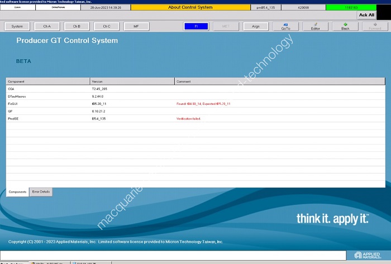
Task: Click the Applied Materials logo
Action: coord(368,255)
